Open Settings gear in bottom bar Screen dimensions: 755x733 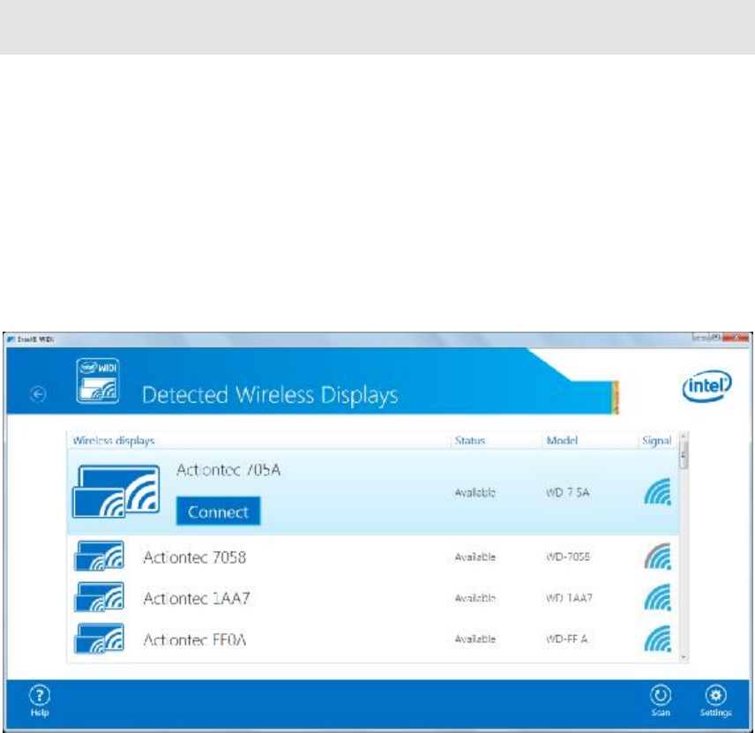click(716, 700)
